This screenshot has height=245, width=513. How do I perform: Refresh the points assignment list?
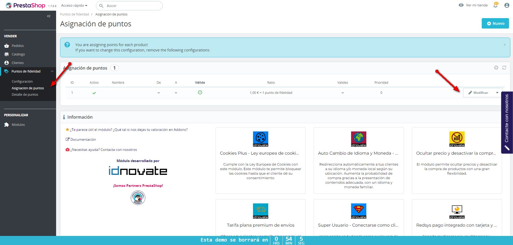click(x=504, y=68)
